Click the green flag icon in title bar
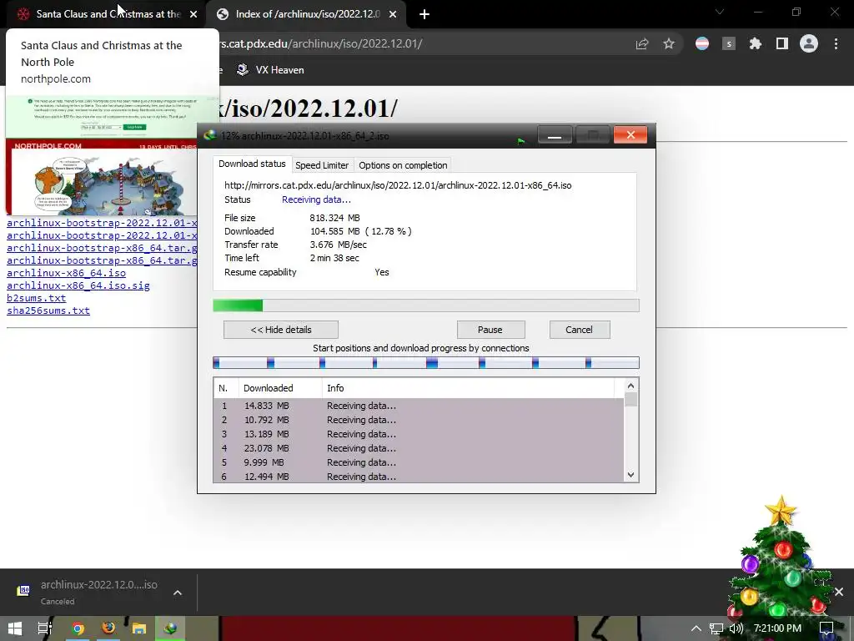 [x=520, y=140]
